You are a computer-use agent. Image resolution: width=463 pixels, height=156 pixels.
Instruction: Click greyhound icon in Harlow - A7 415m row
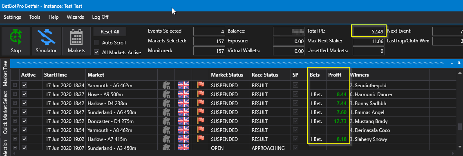pyautogui.click(x=166, y=139)
